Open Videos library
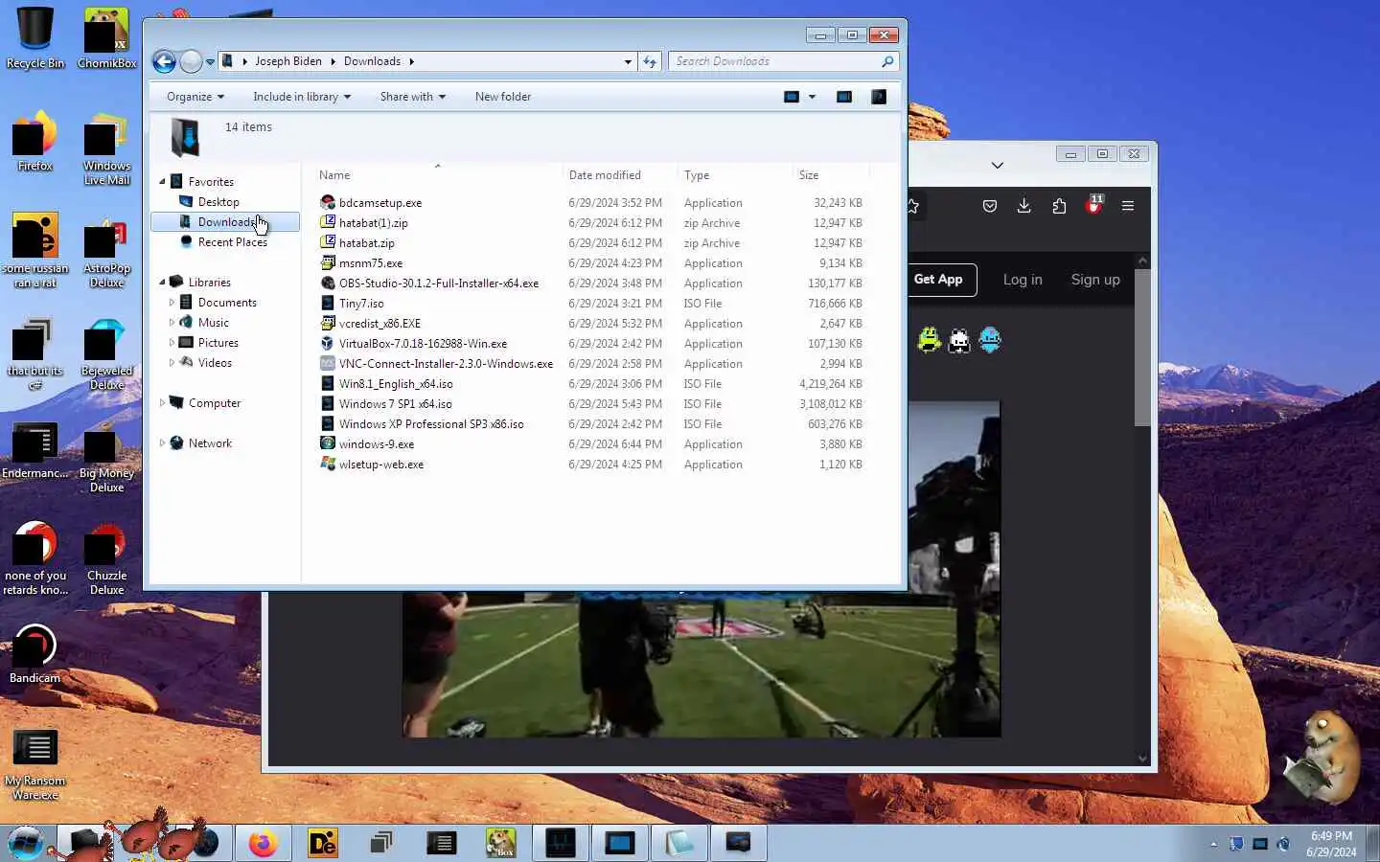Image resolution: width=1380 pixels, height=862 pixels. coord(215,363)
